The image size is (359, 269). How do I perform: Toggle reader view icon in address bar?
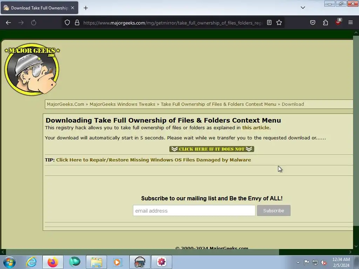point(269,23)
